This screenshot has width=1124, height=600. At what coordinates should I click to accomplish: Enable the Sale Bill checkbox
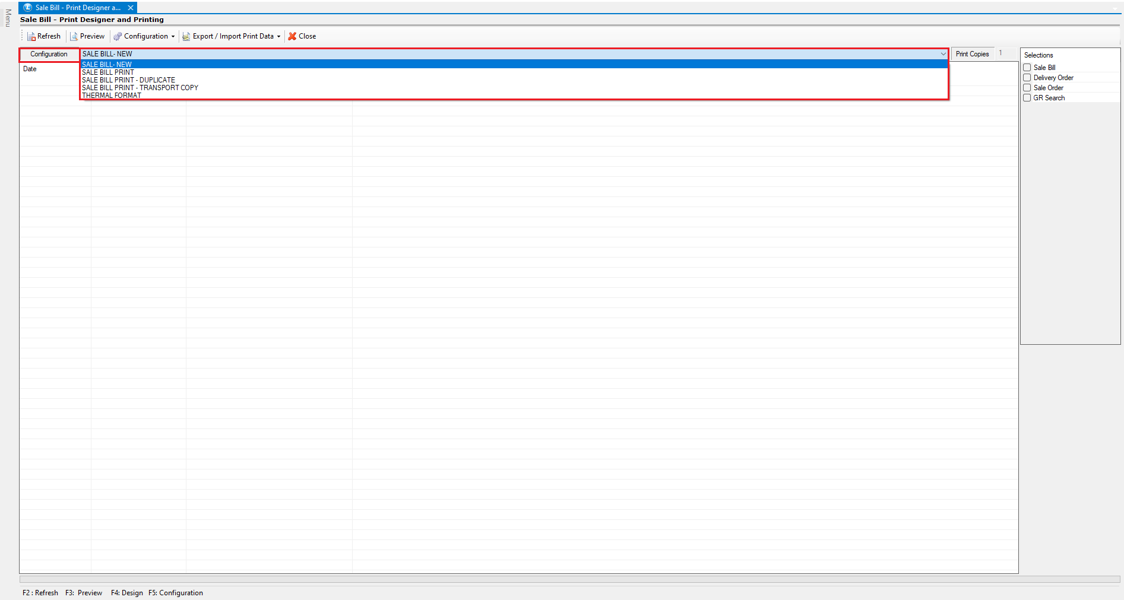pos(1027,68)
